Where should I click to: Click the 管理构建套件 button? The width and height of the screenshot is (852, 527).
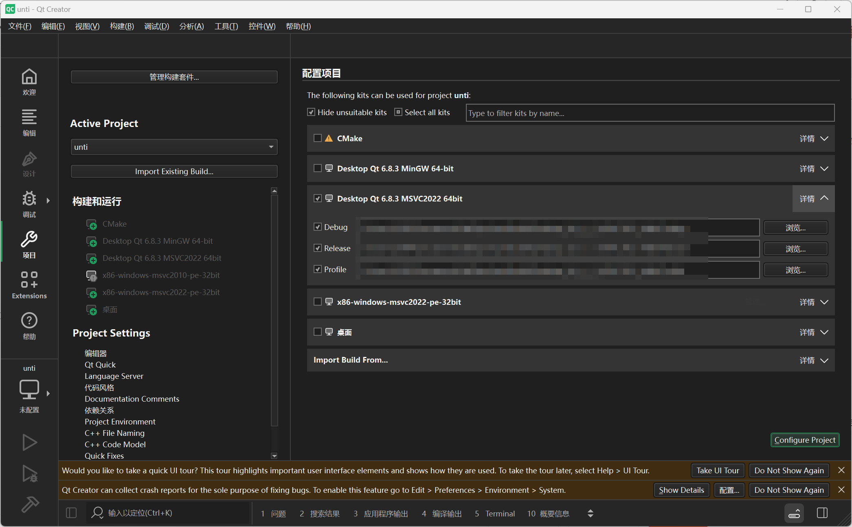click(174, 77)
